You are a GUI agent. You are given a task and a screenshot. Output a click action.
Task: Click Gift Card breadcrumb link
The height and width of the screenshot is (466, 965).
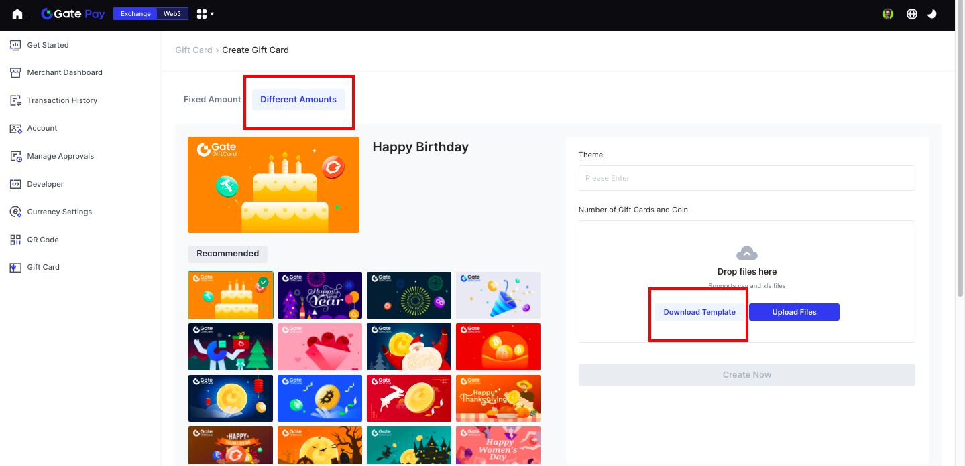[193, 50]
